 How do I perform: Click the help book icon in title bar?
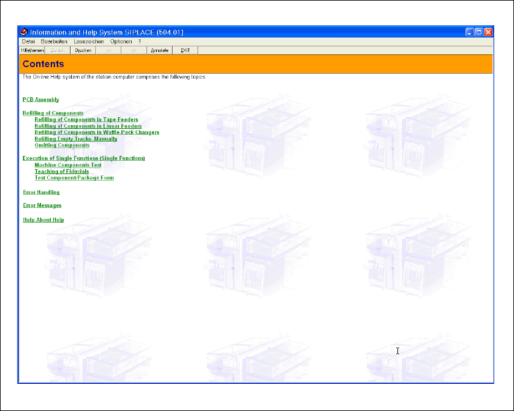24,32
